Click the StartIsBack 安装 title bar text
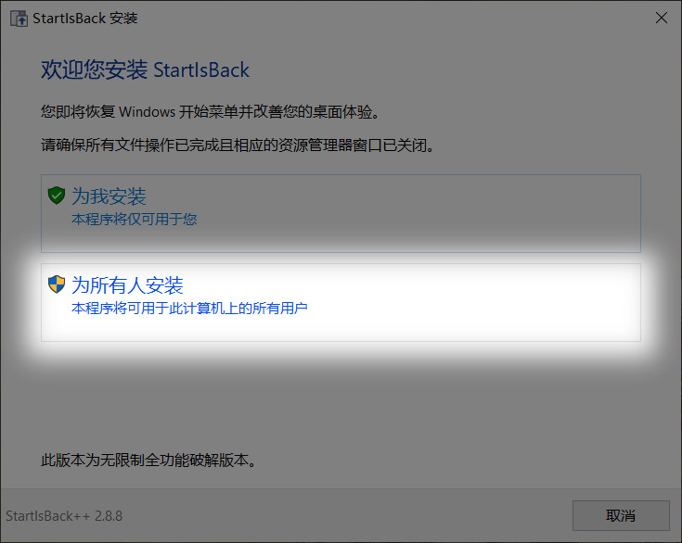Screen dimensions: 682x543 pos(84,19)
